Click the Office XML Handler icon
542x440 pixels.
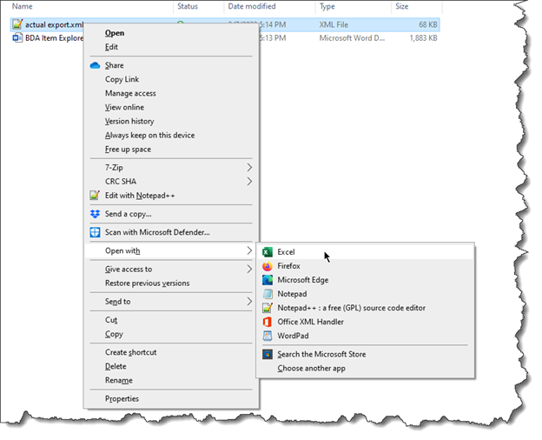click(x=268, y=322)
